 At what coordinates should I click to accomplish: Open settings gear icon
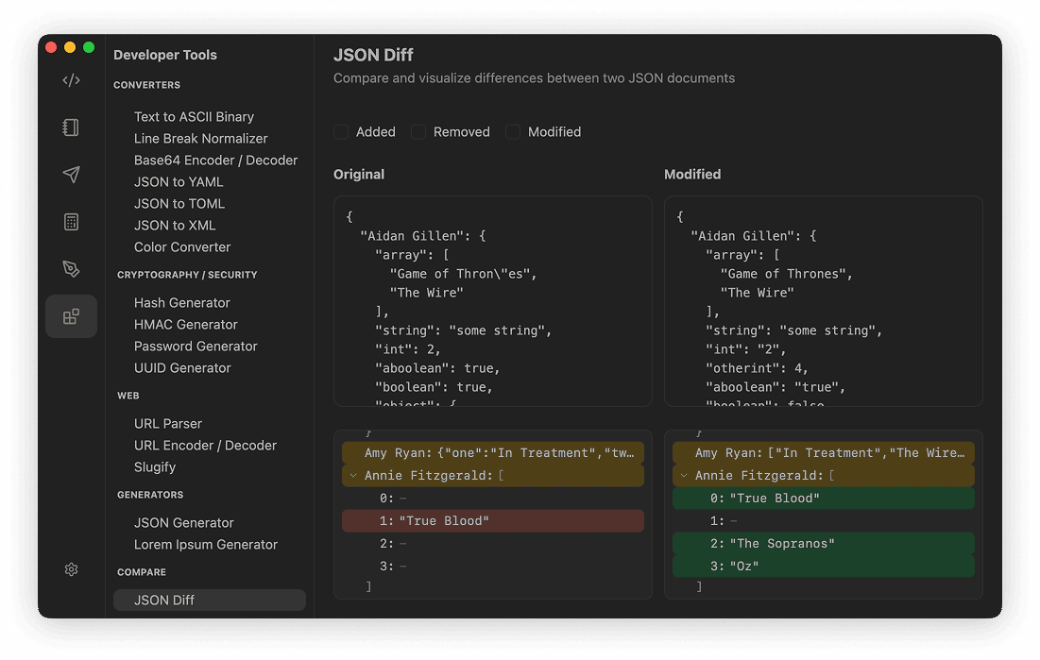point(71,569)
